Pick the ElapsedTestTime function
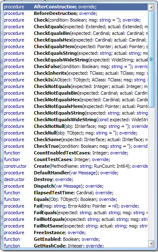The width and height of the screenshot is (158, 252). pos(75,193)
